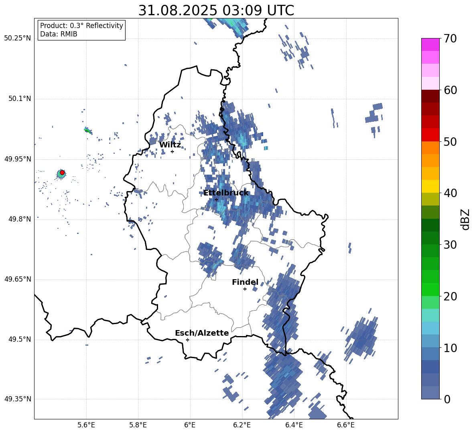Click the 49.95°N latitude label

click(18, 159)
